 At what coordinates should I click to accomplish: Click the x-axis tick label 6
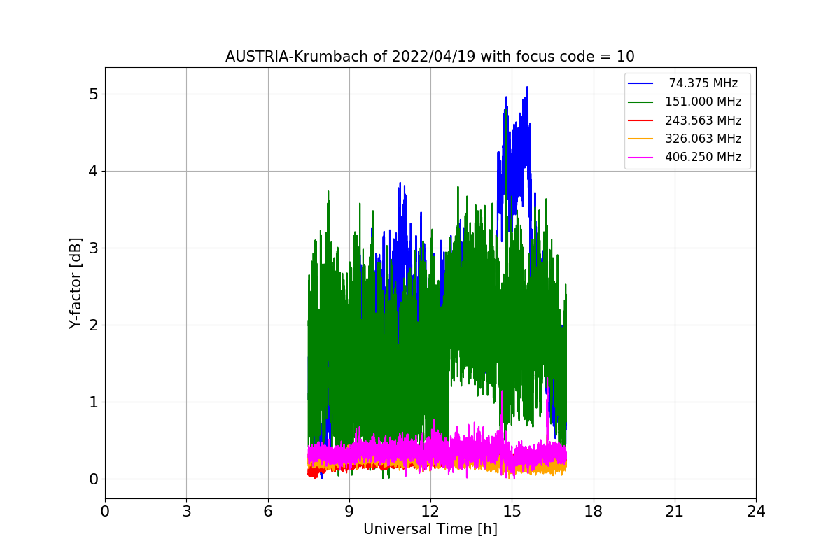[x=268, y=511]
